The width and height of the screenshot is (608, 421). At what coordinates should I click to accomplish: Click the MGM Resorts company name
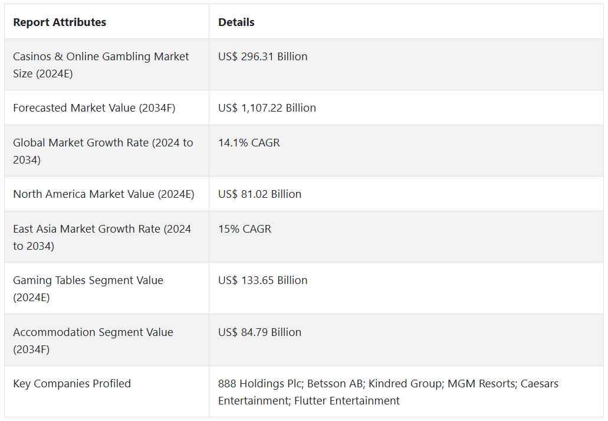(480, 384)
